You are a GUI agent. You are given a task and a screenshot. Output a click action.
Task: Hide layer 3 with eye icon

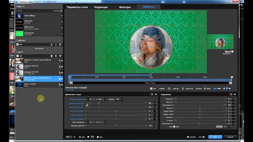(62, 73)
